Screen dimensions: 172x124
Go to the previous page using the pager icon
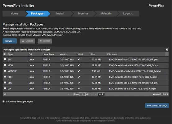point(71,94)
